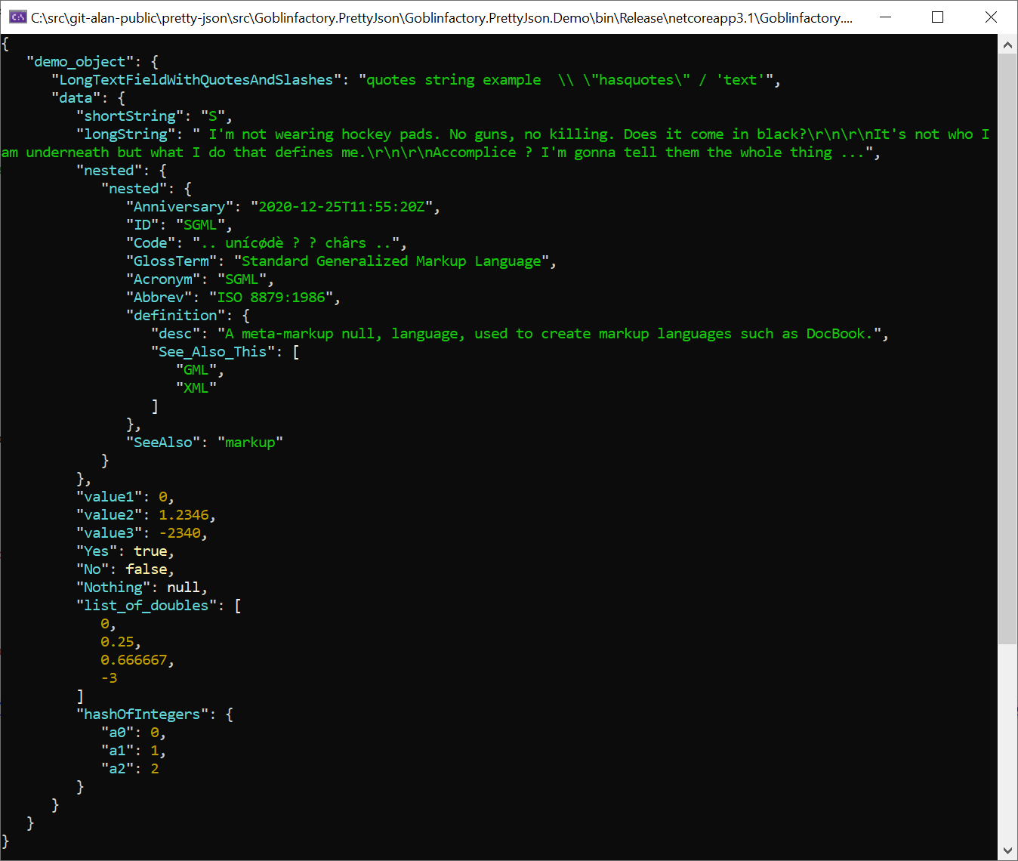Image resolution: width=1018 pixels, height=861 pixels.
Task: Click the "demo_object" key
Action: coord(80,62)
